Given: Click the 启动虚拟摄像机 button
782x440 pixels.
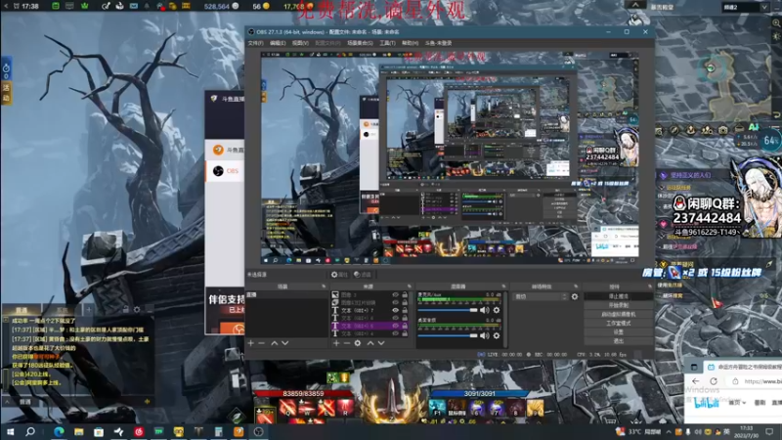Looking at the screenshot, I should click(619, 314).
